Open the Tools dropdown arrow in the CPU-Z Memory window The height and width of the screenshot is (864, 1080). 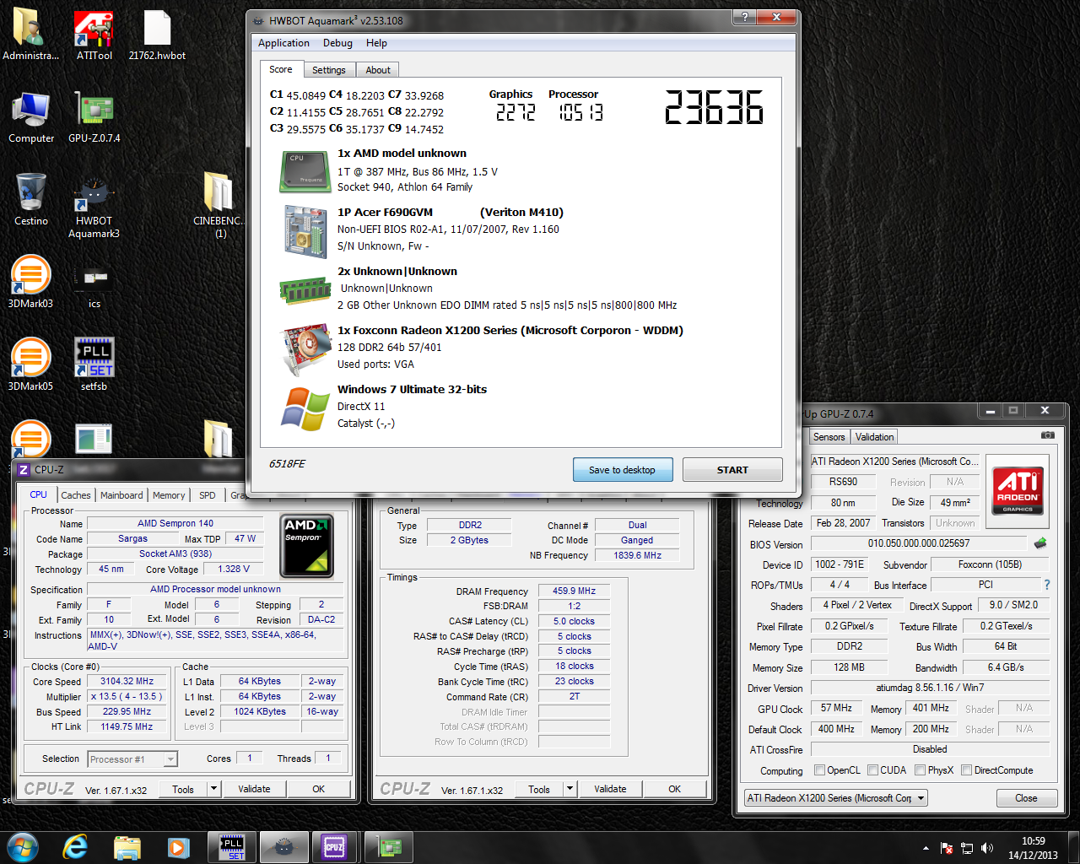(570, 789)
